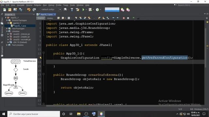
Task: Fold the crearGrafoEscena method at line 17
Action: point(43,74)
